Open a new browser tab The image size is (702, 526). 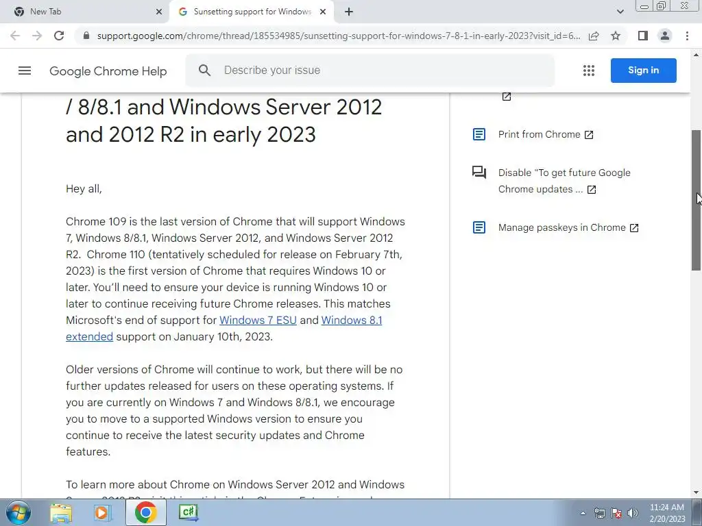pos(349,12)
